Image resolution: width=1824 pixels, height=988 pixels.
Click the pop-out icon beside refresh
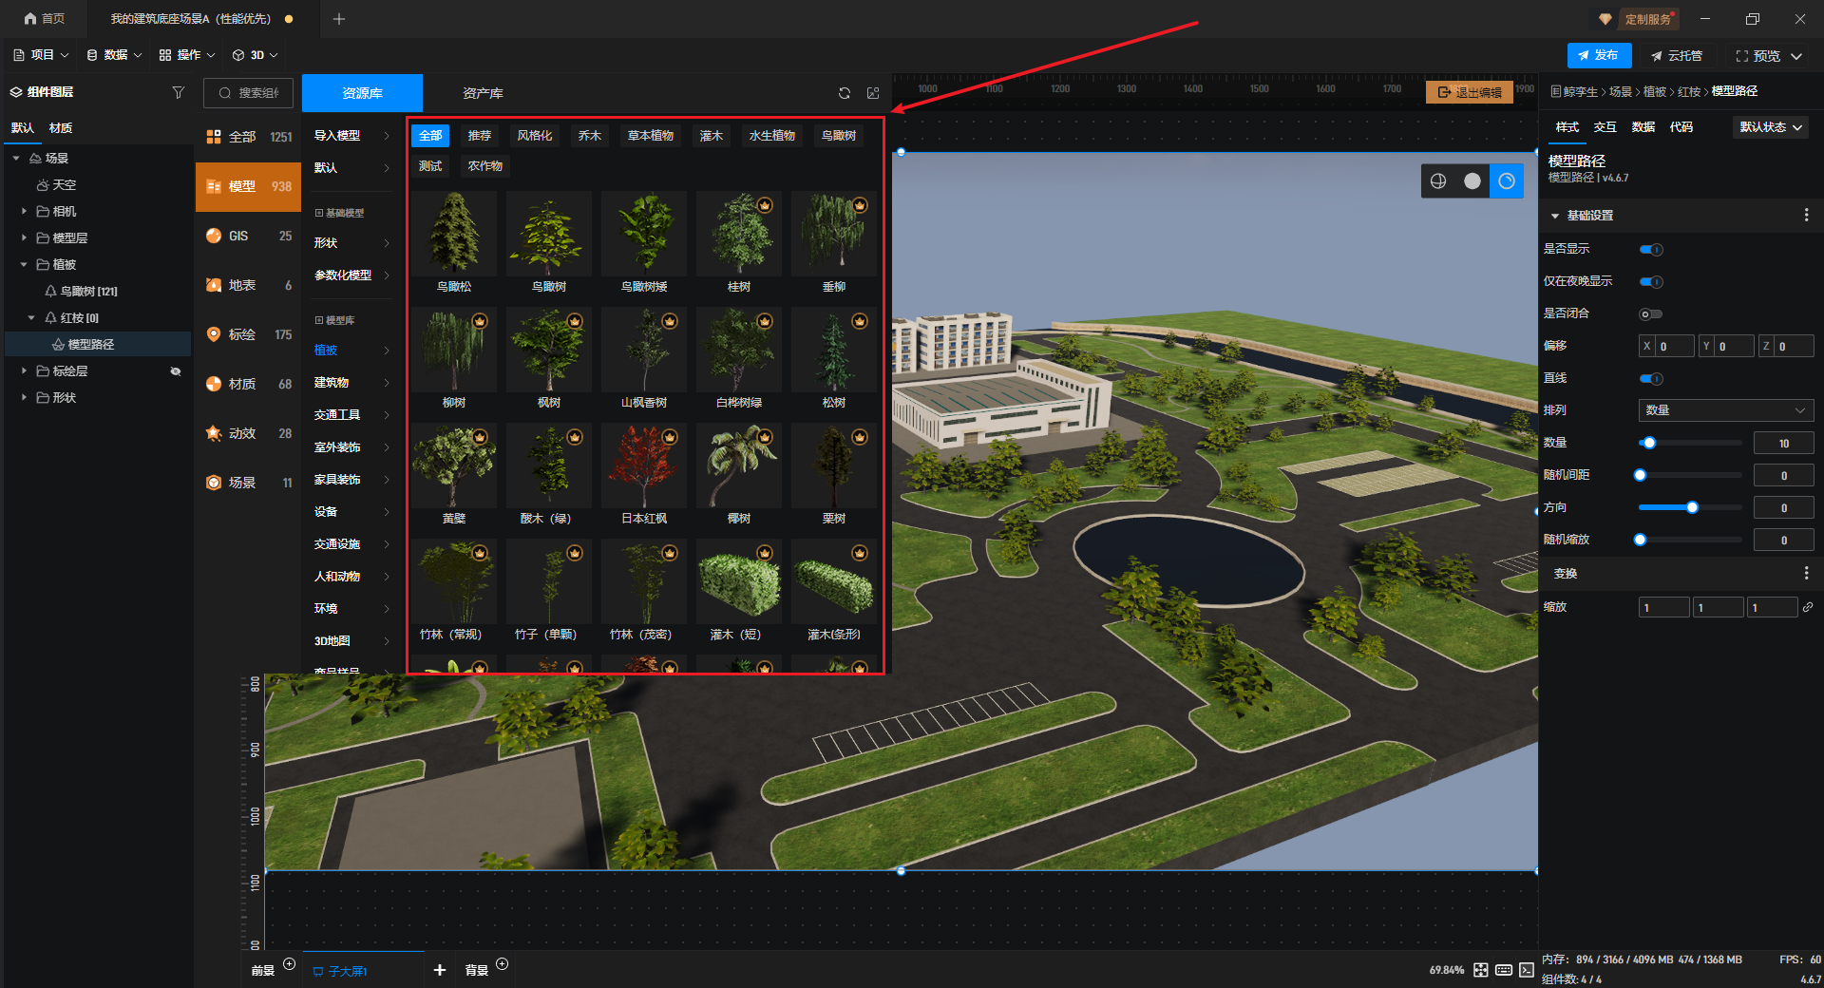(873, 93)
